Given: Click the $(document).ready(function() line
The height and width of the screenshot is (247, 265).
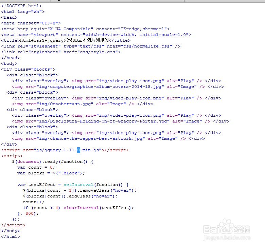Looking at the screenshot, I should pyautogui.click(x=52, y=161).
